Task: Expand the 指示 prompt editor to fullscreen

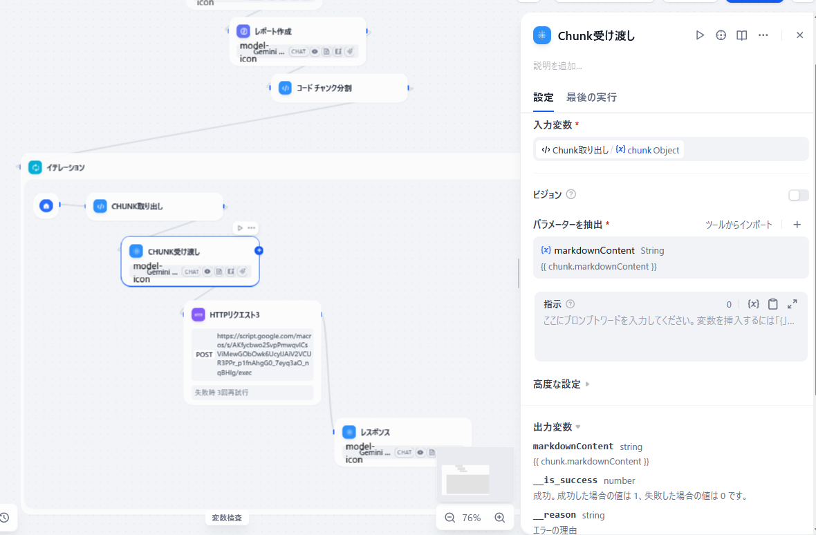Action: tap(792, 303)
